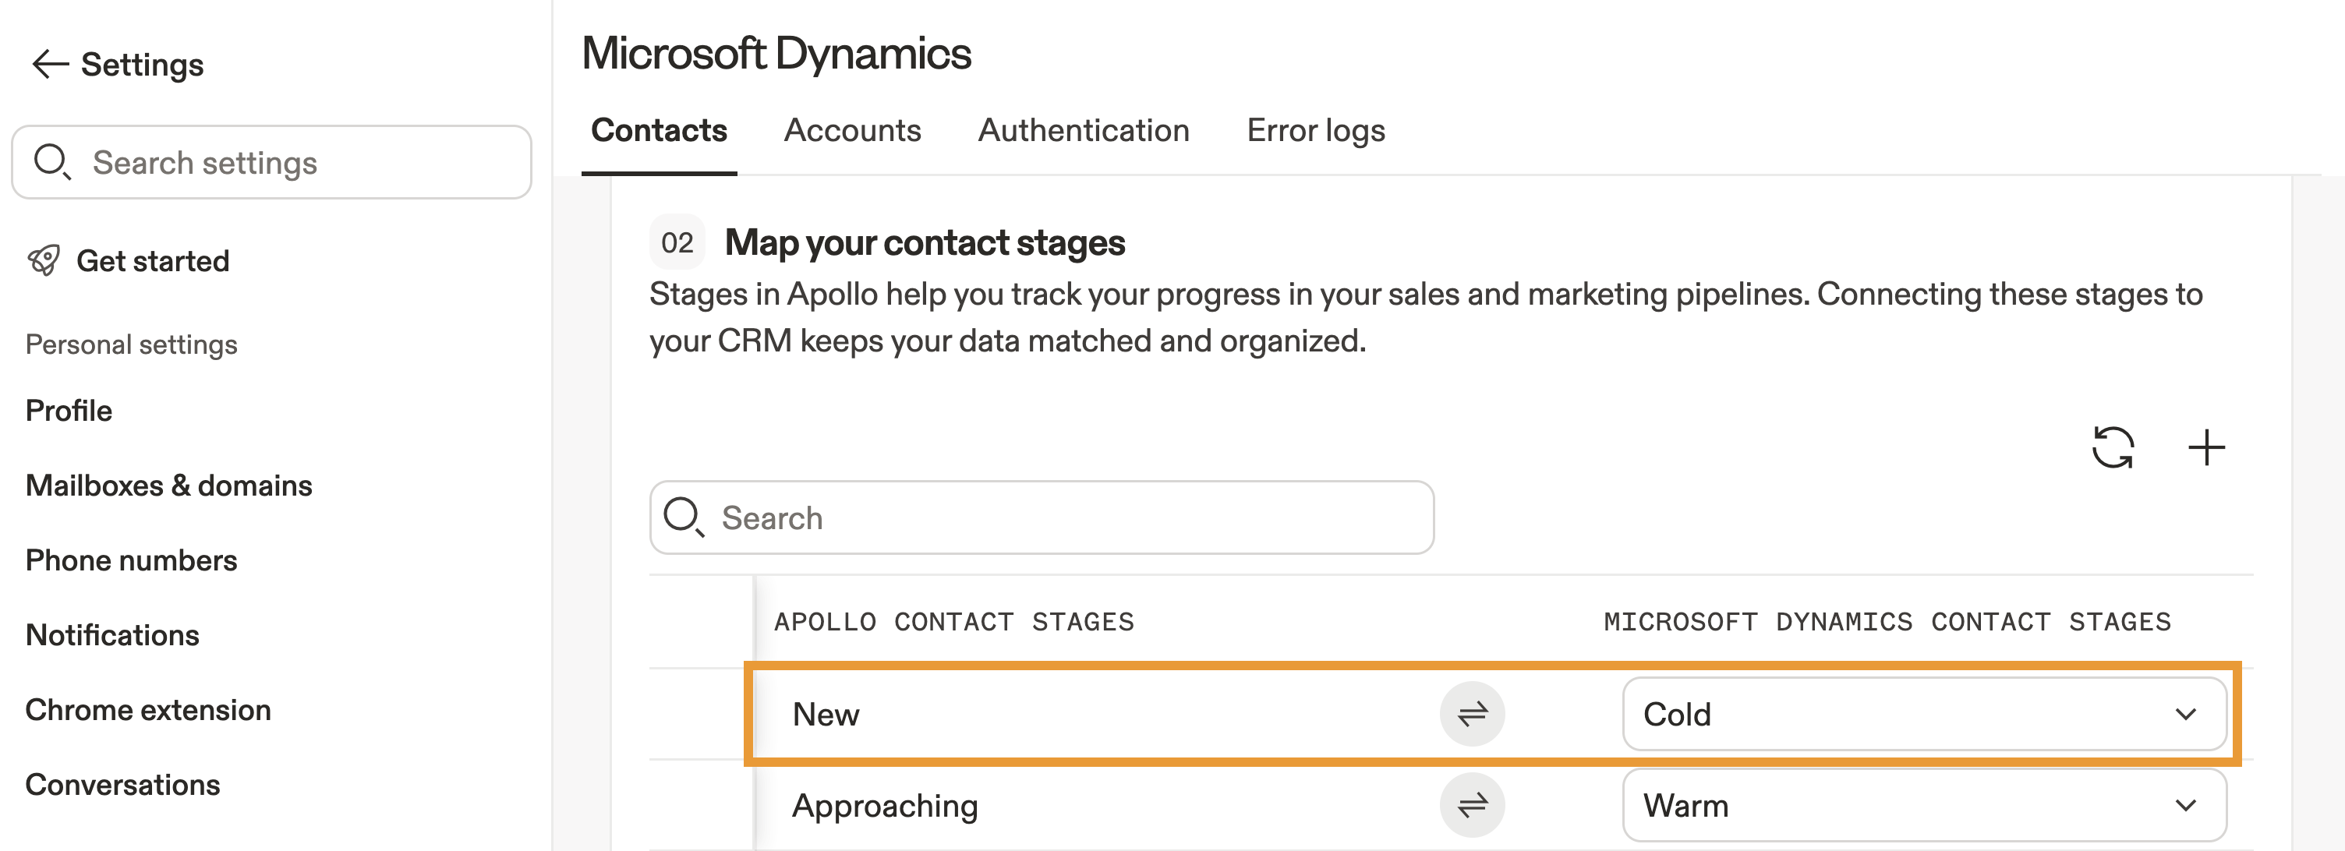Open Profile settings

(67, 410)
